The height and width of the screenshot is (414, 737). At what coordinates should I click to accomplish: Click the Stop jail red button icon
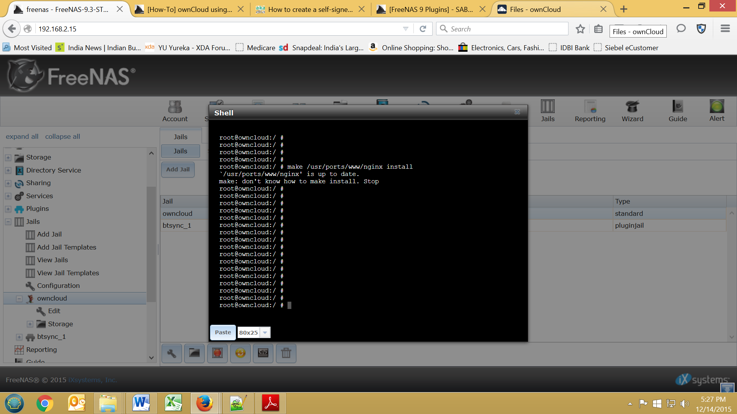tap(217, 353)
